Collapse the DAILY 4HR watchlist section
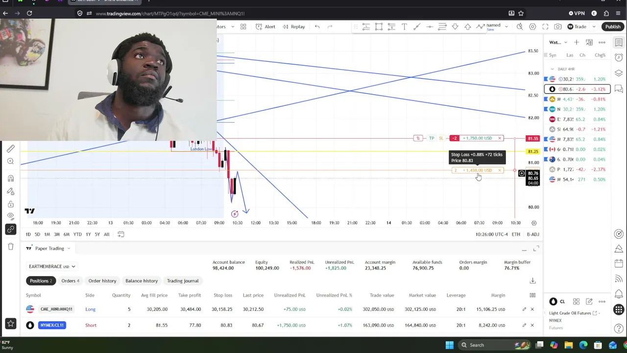Screen dimensions: 627x353 [553, 69]
